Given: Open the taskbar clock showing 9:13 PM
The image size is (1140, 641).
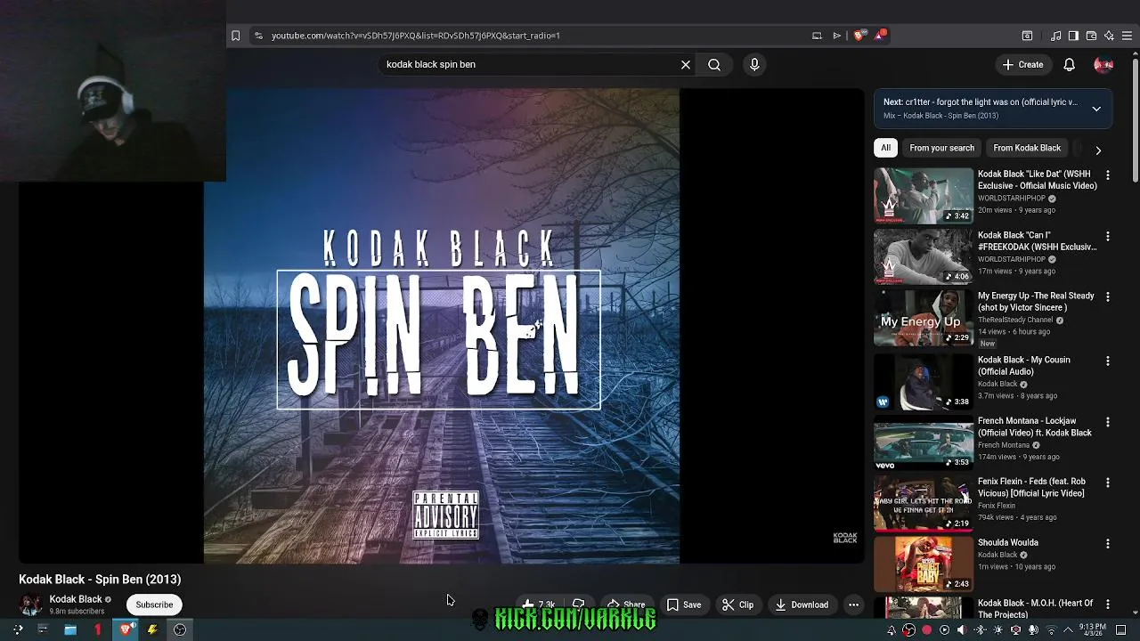Looking at the screenshot, I should coord(1093,629).
